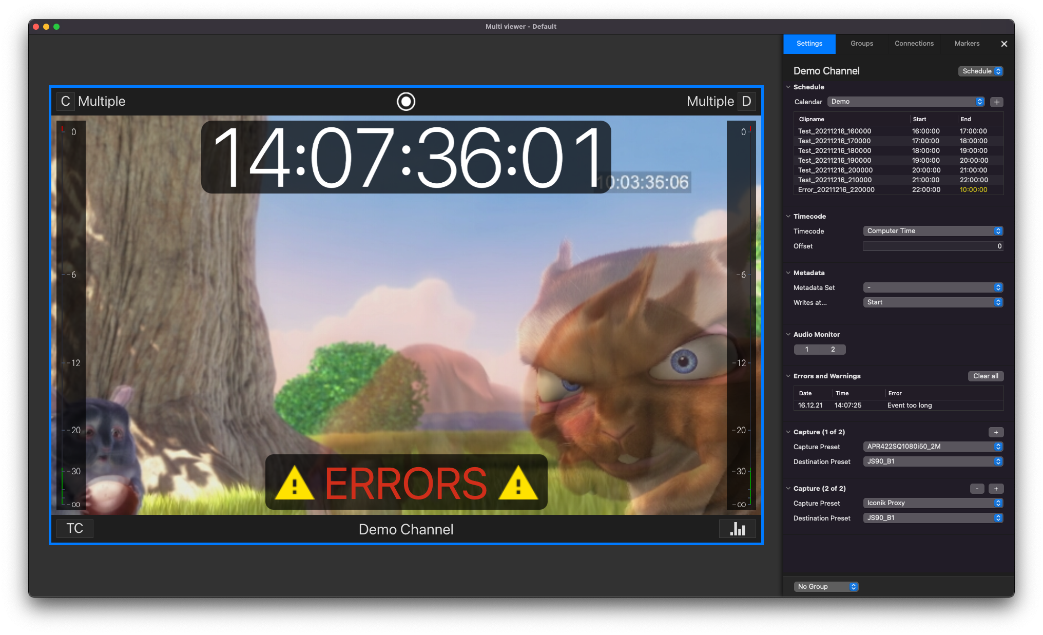The image size is (1043, 635).
Task: Open the Timecode source dropdown
Action: (933, 231)
